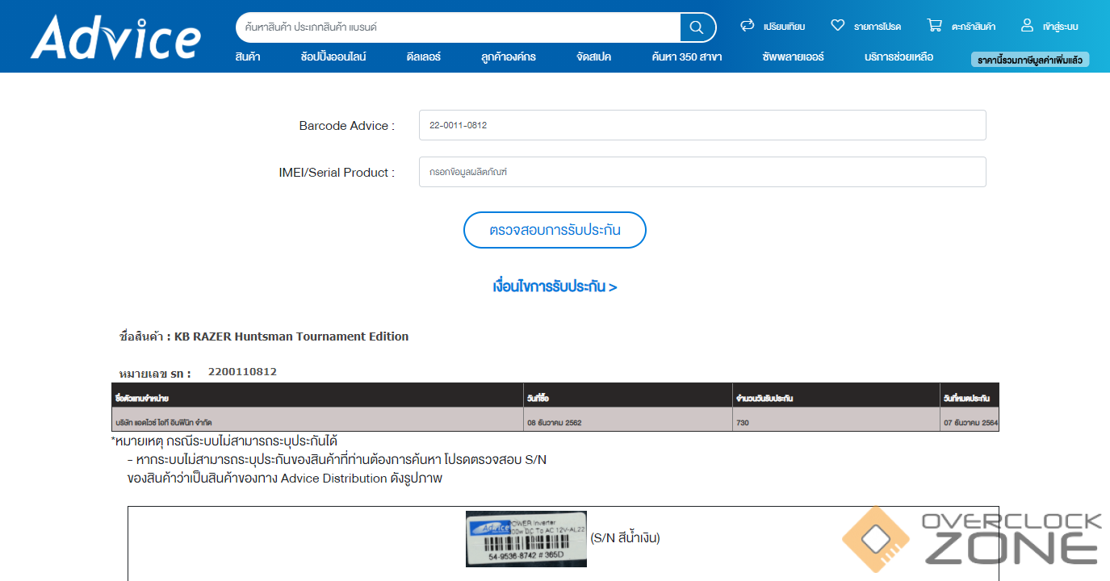Click the user login icon
This screenshot has width=1110, height=581.
1027,26
